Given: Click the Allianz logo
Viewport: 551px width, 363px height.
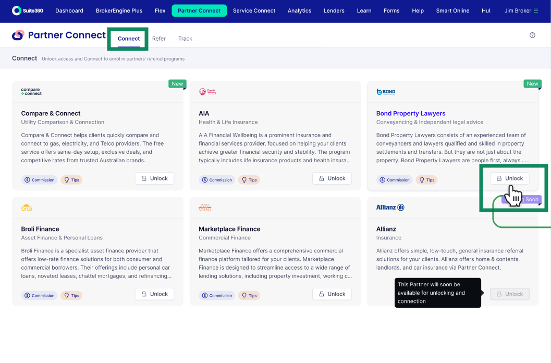Looking at the screenshot, I should (390, 207).
